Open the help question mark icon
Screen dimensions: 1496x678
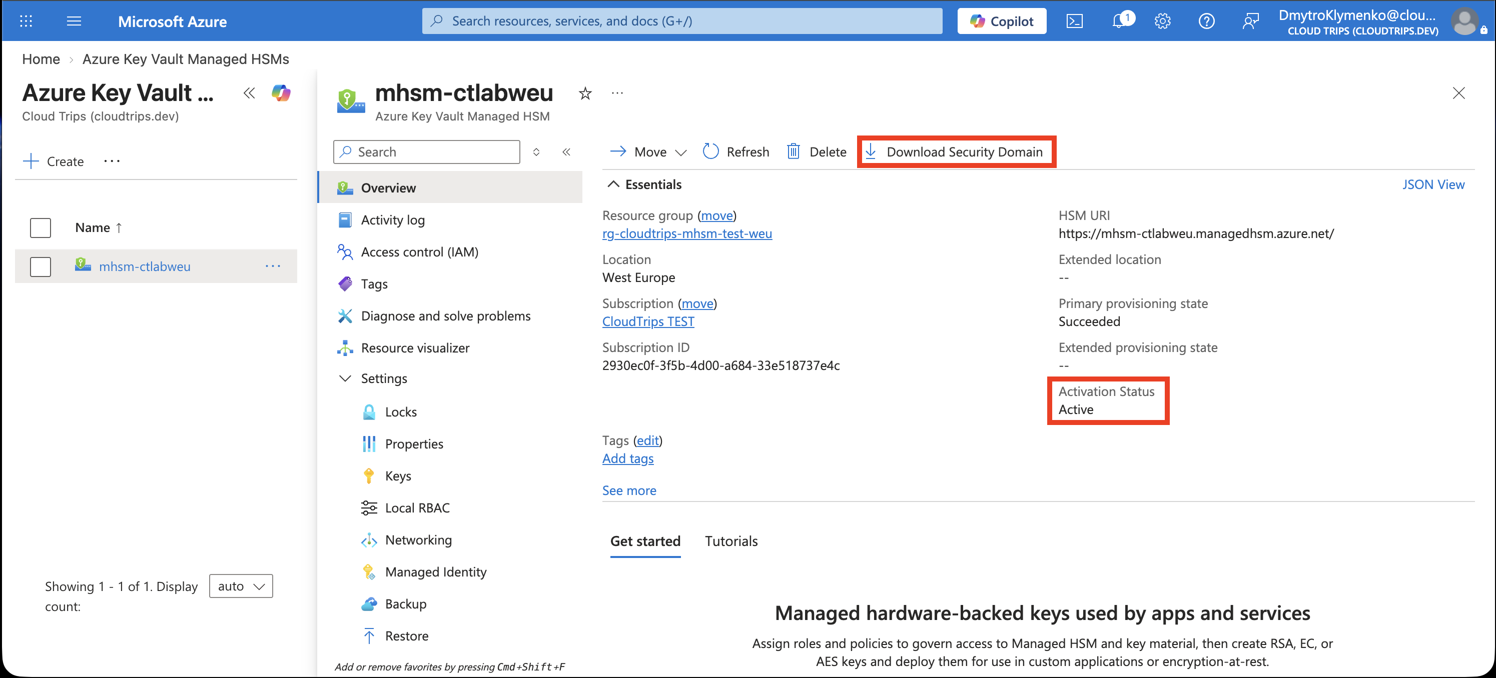click(1206, 21)
